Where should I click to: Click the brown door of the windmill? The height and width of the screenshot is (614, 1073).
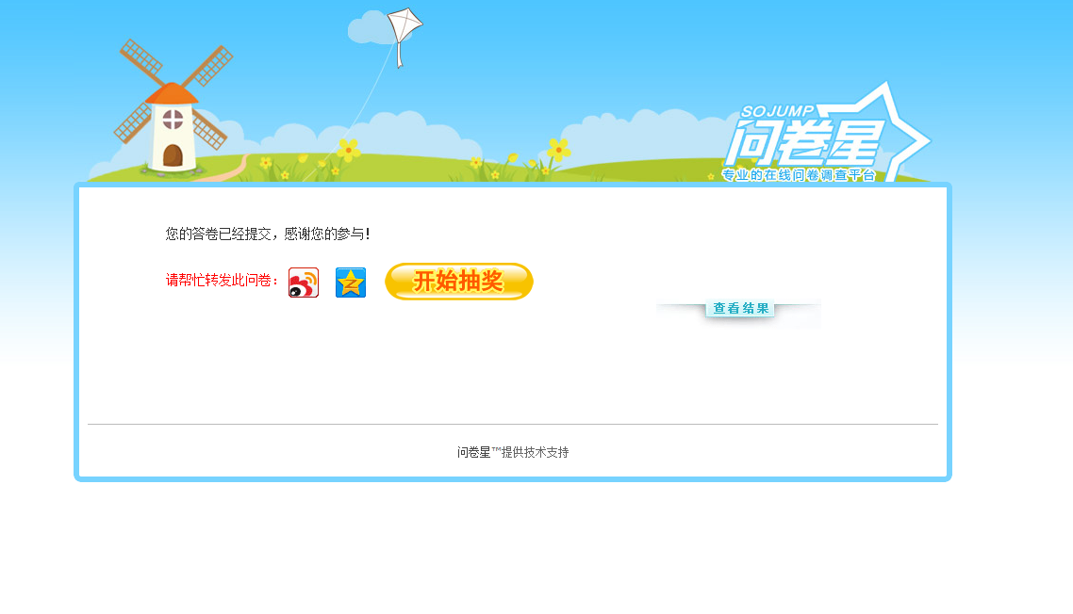click(173, 155)
